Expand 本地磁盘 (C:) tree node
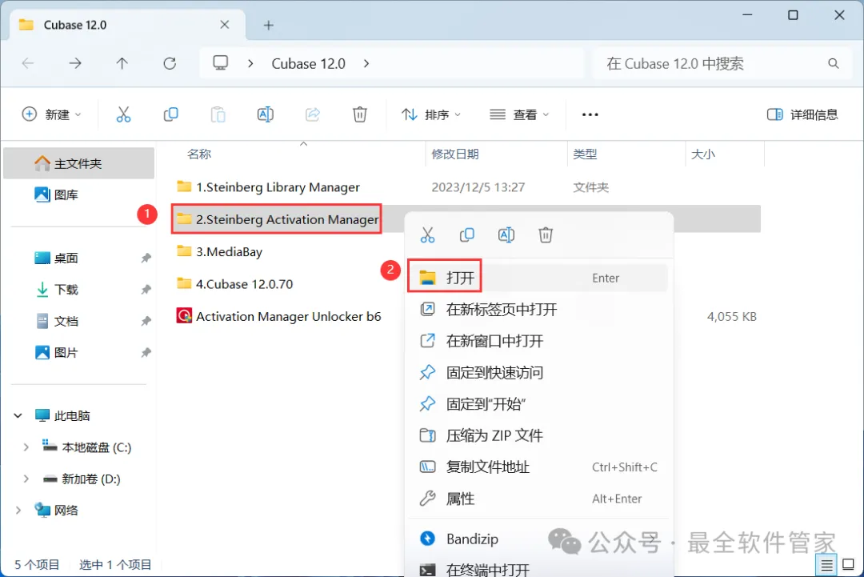864x577 pixels. click(26, 447)
